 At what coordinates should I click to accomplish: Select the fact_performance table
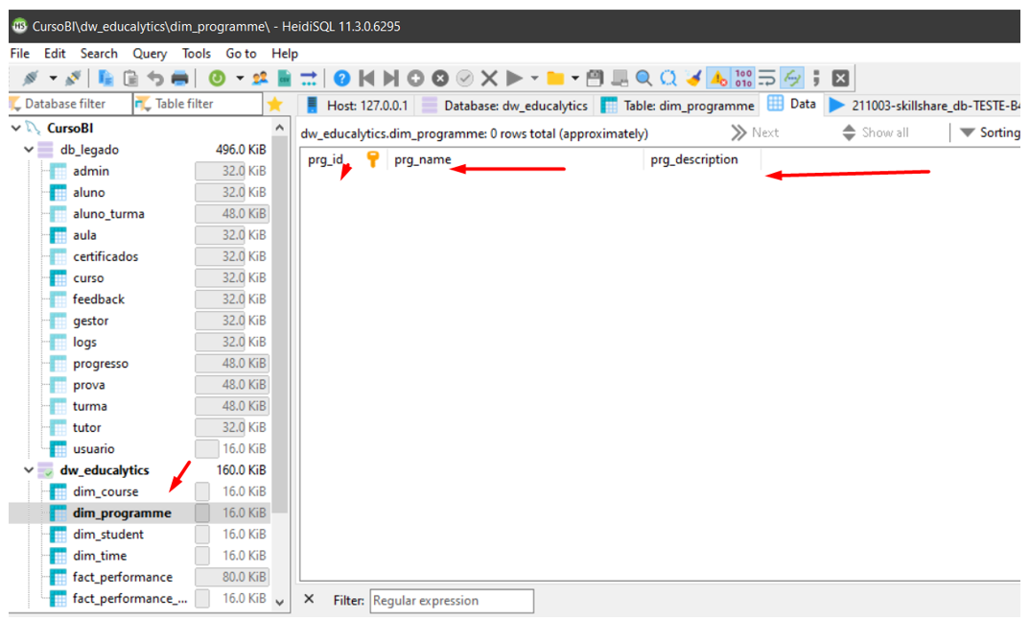pos(123,578)
